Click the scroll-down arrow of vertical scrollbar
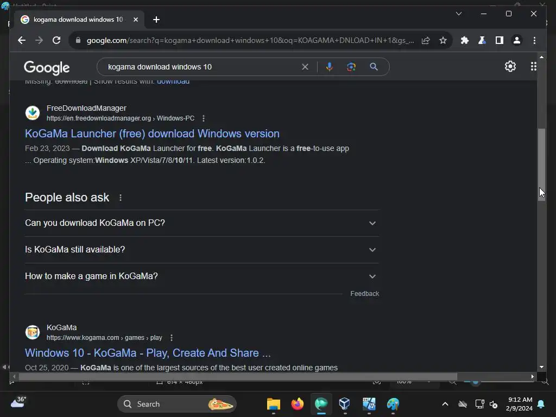Viewport: 556px width, 417px height. [x=541, y=368]
